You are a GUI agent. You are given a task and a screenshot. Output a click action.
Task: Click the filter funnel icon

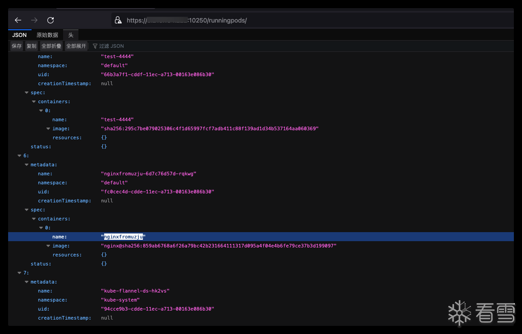pyautogui.click(x=95, y=46)
